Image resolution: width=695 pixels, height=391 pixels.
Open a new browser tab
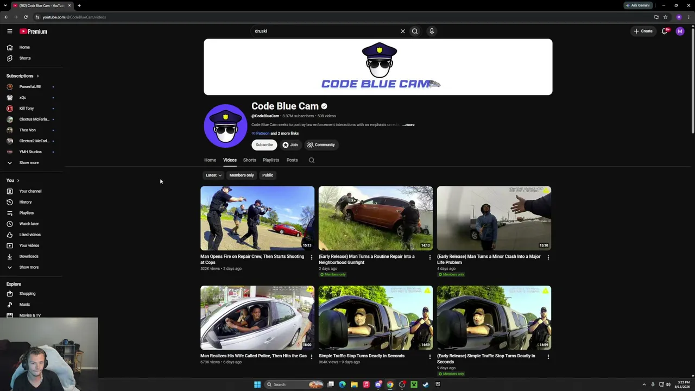pos(79,5)
